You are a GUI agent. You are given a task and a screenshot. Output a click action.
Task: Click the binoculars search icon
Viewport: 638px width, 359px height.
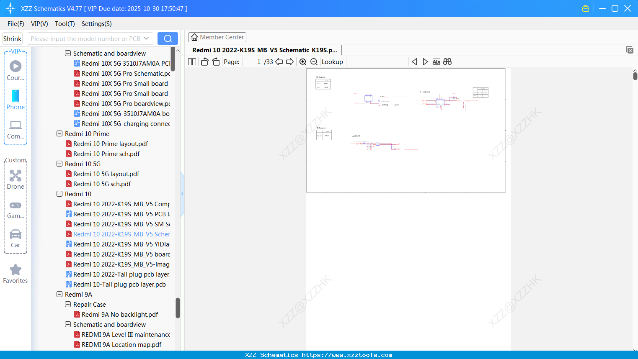[x=447, y=62]
